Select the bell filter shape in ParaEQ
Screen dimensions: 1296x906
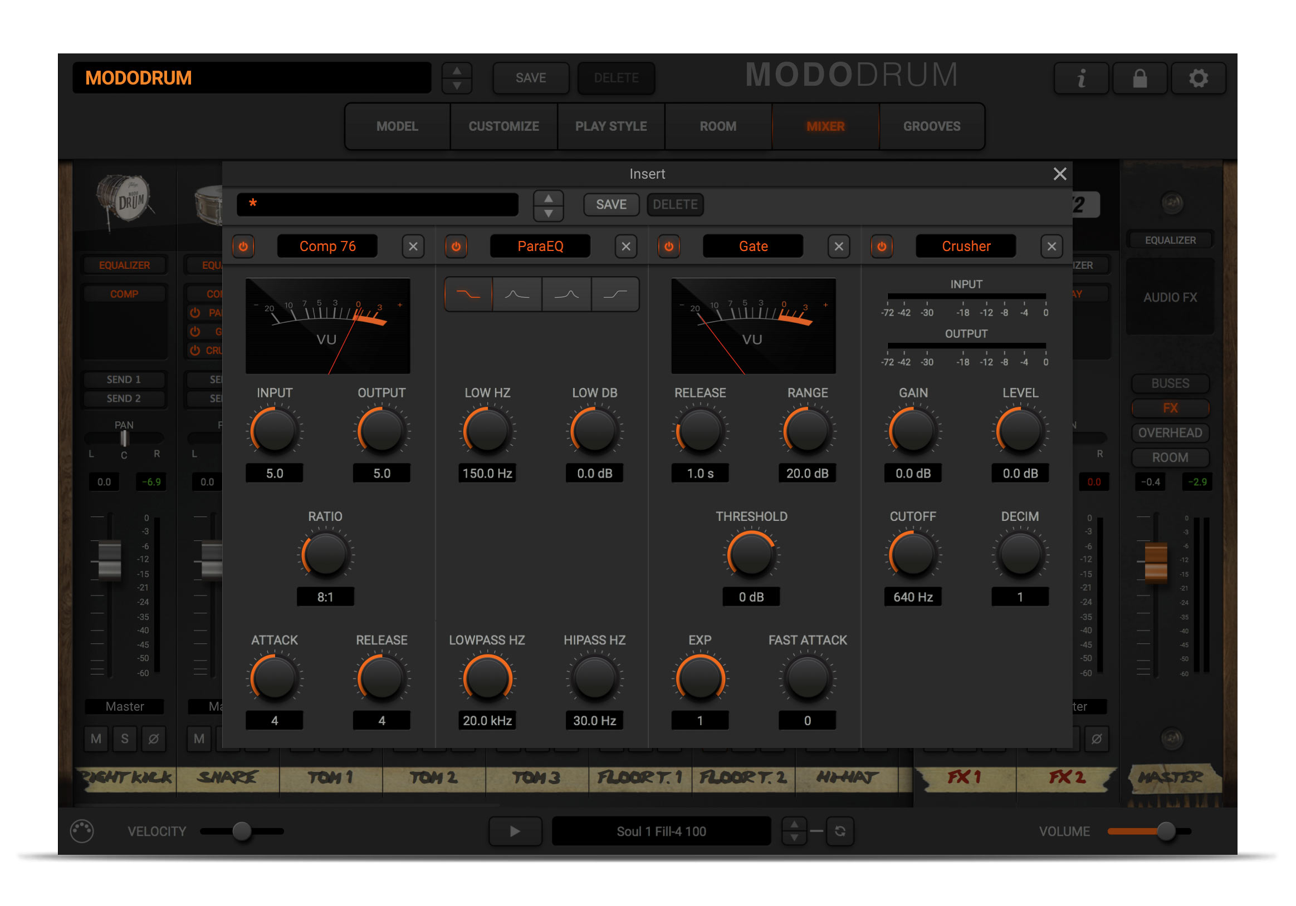(x=517, y=294)
